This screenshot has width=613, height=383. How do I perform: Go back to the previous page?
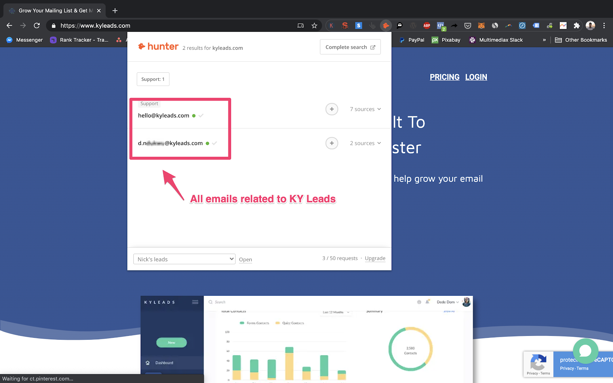(10, 26)
